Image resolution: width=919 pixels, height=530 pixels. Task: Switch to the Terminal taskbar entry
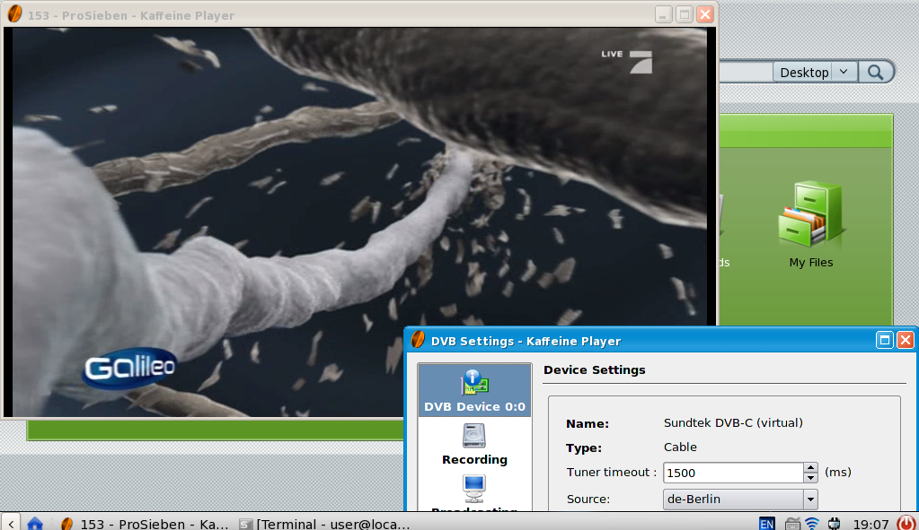(324, 524)
